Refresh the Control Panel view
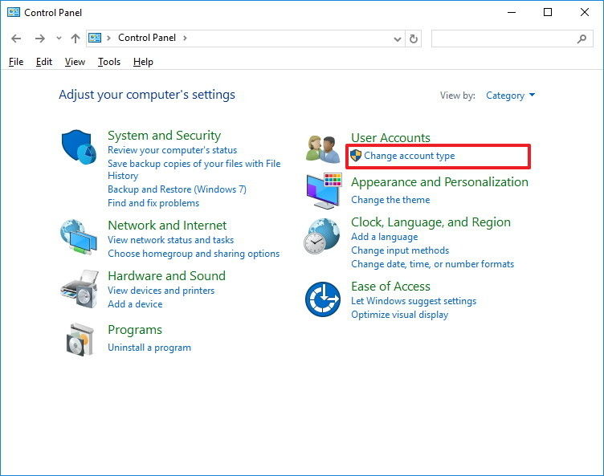This screenshot has width=604, height=476. coord(414,39)
